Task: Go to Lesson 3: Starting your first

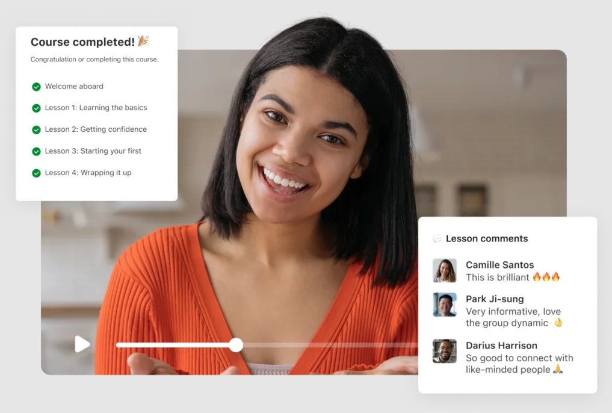Action: (x=93, y=151)
